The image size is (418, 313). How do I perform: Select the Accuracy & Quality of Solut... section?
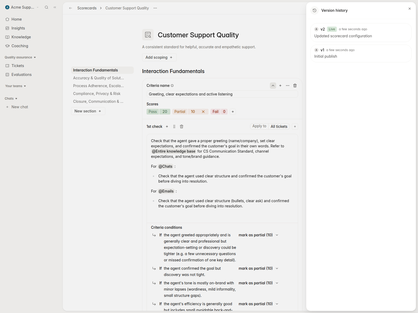point(102,78)
